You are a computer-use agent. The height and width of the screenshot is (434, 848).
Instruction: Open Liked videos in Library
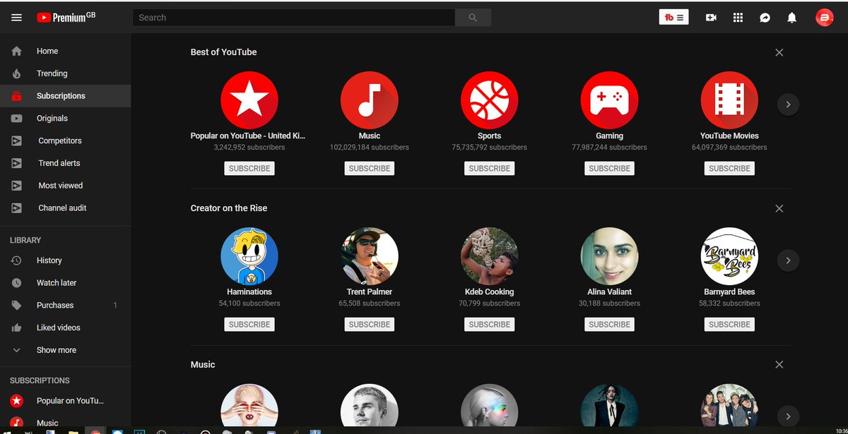click(65, 327)
